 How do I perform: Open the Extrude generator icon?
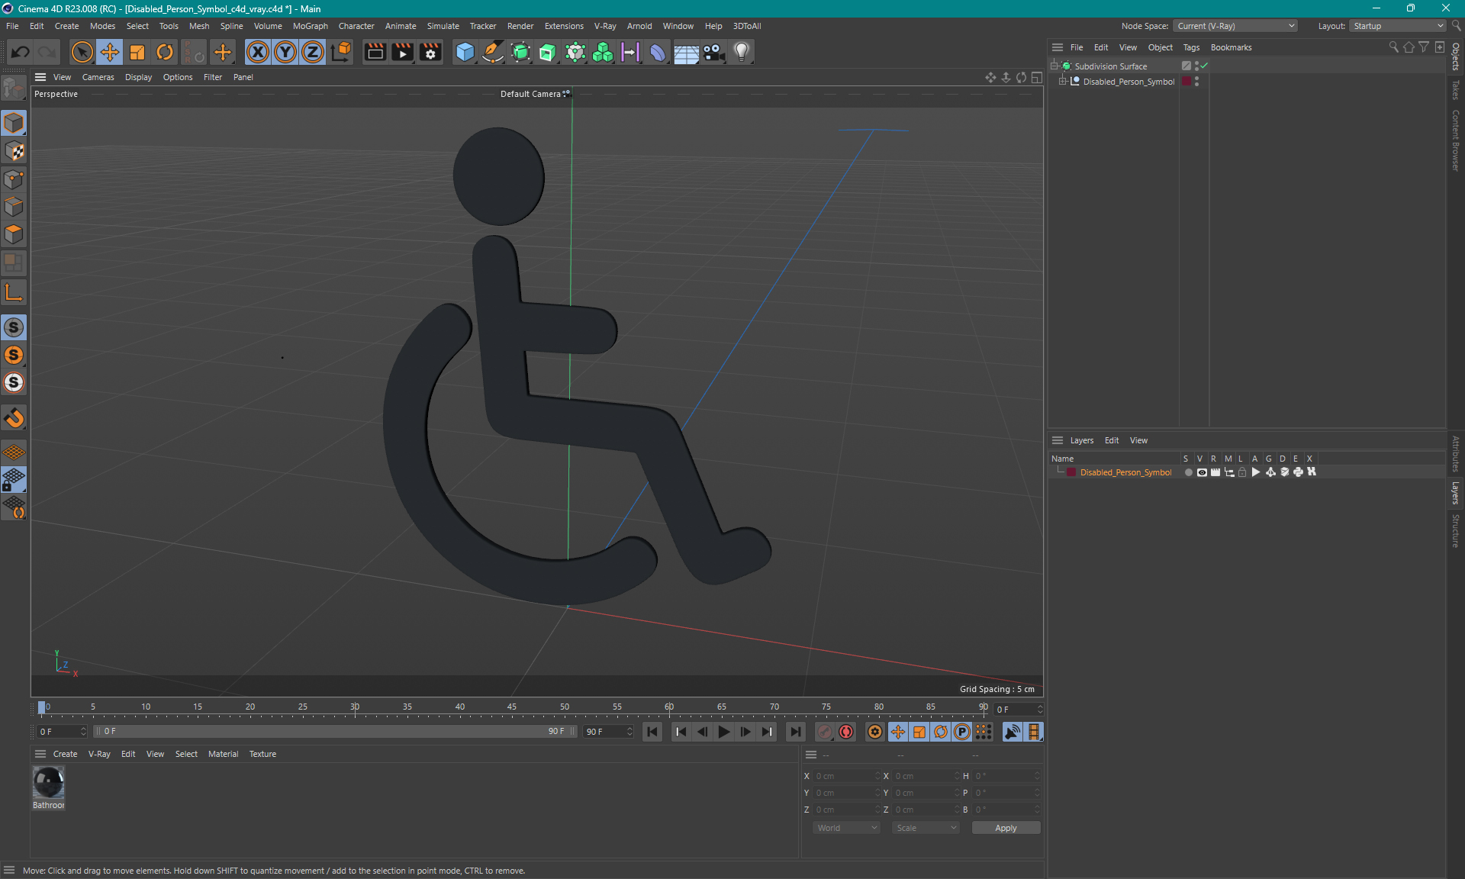coord(548,52)
